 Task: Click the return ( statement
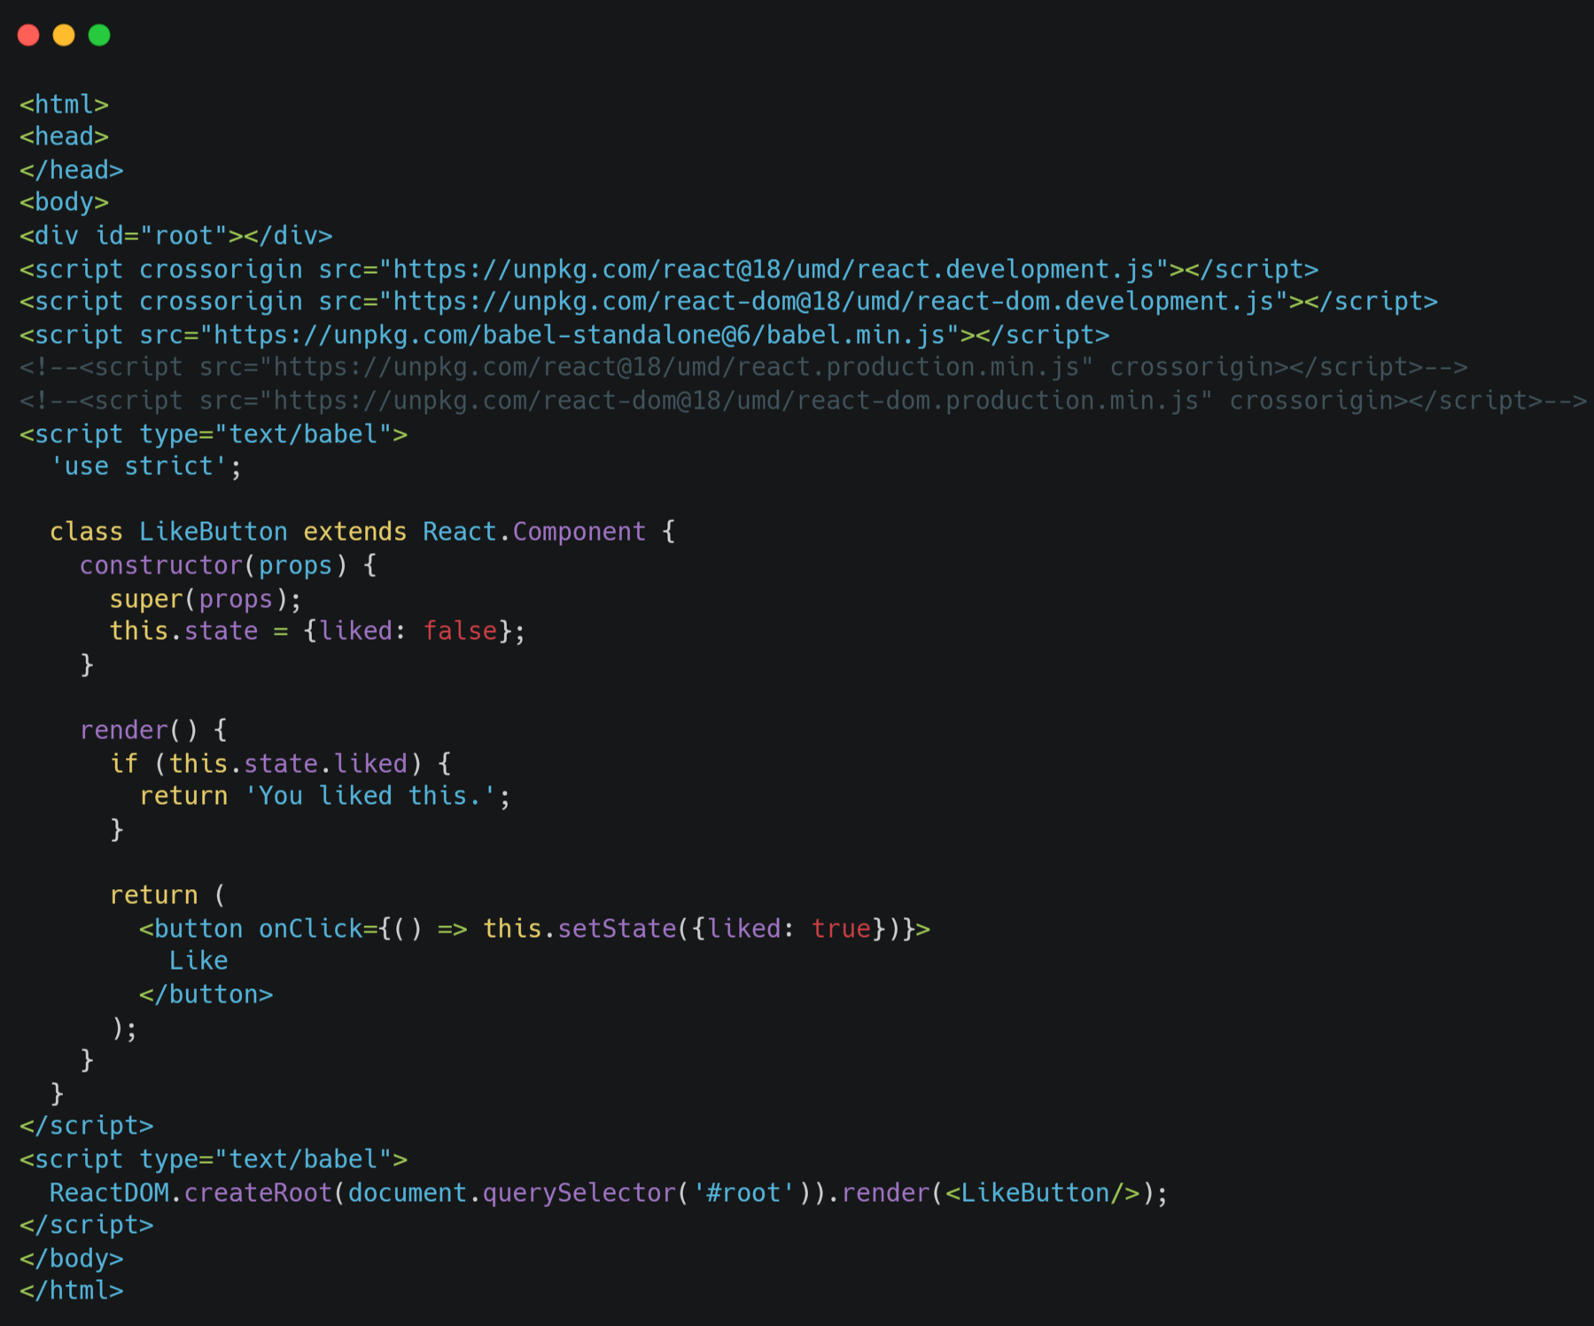click(x=168, y=895)
